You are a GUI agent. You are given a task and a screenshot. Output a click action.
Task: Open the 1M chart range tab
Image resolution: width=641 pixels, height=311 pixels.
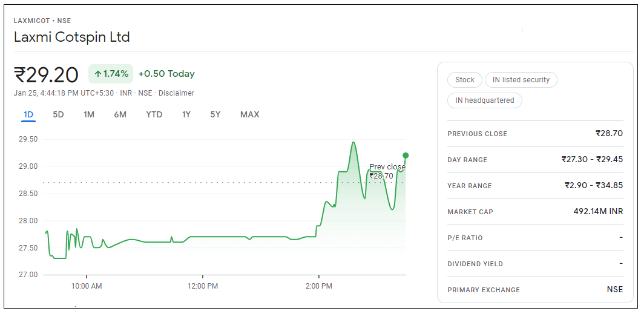click(89, 115)
